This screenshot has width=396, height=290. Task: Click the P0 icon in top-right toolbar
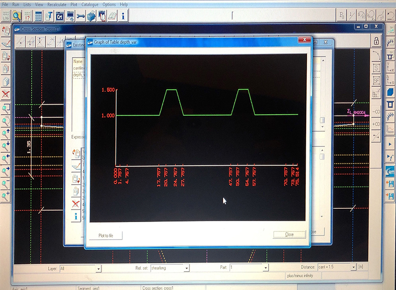click(x=342, y=16)
